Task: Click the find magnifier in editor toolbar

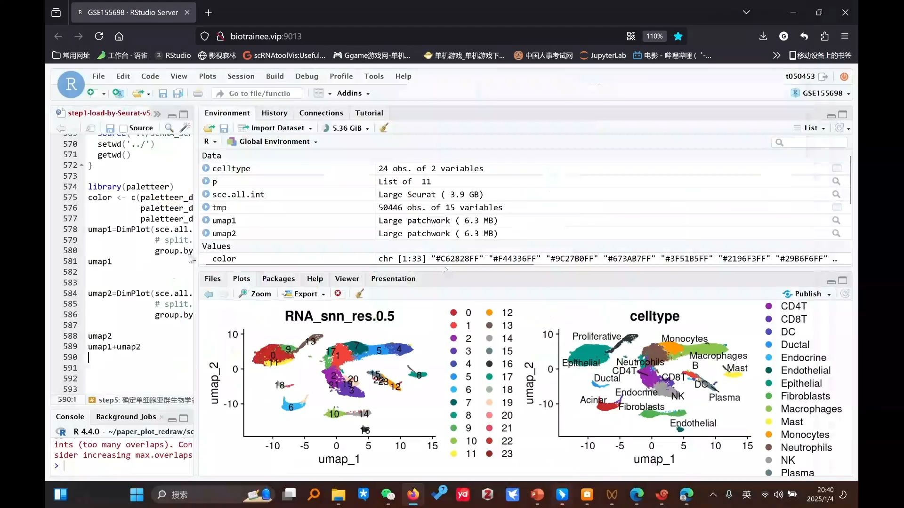Action: coord(169,128)
